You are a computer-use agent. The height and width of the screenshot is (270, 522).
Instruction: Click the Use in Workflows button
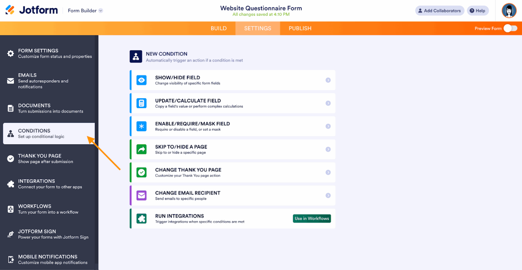(x=312, y=219)
